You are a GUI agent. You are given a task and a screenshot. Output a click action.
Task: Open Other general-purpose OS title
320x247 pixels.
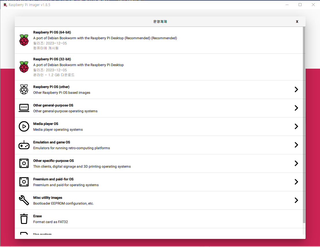click(53, 105)
